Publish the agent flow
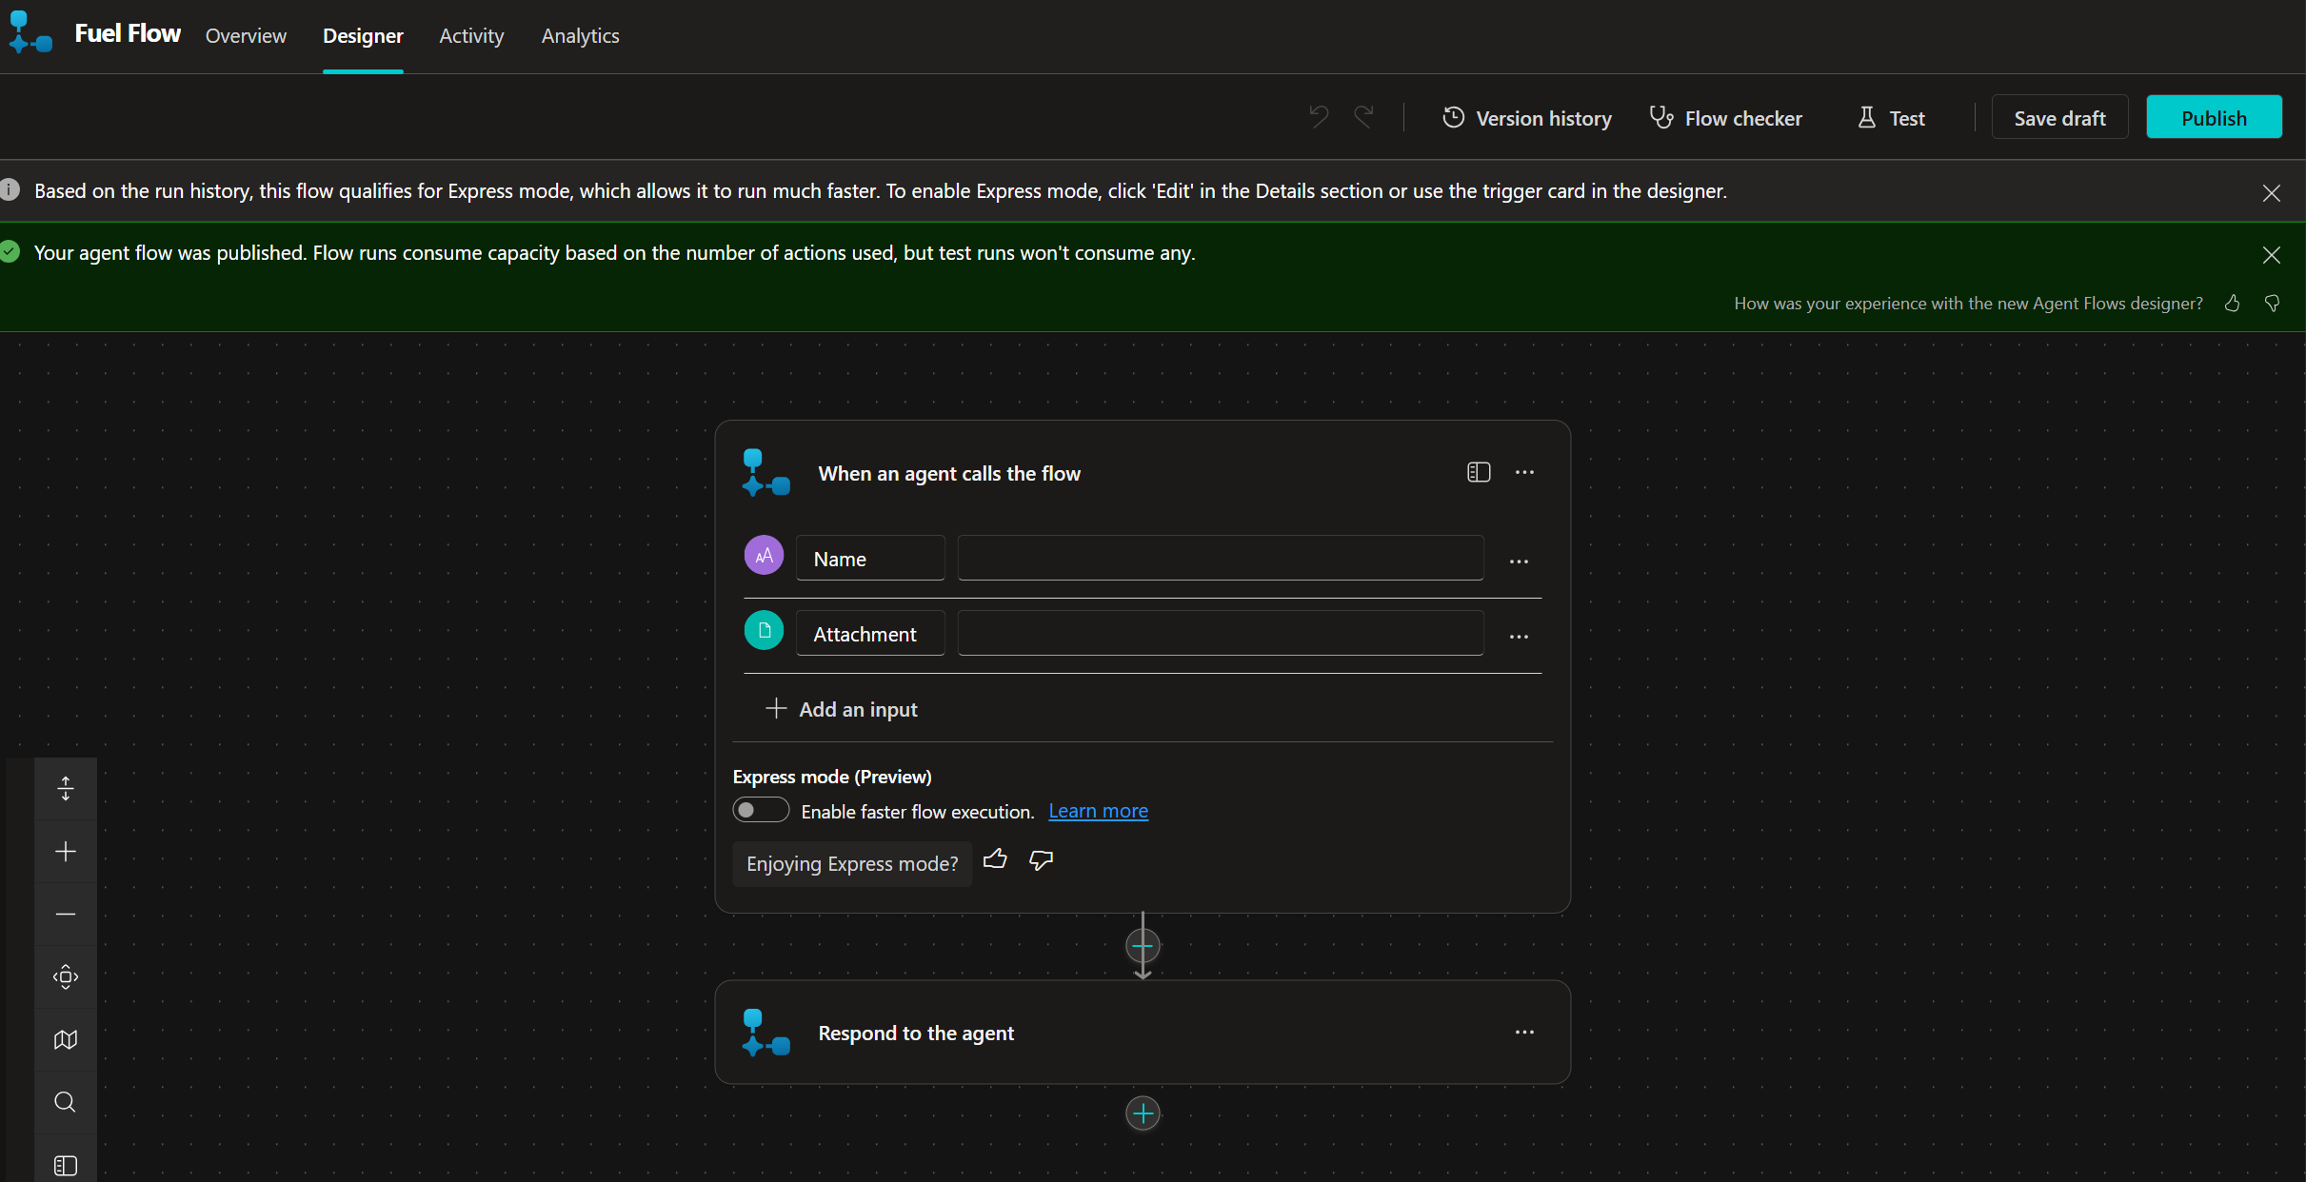2306x1182 pixels. pos(2214,118)
